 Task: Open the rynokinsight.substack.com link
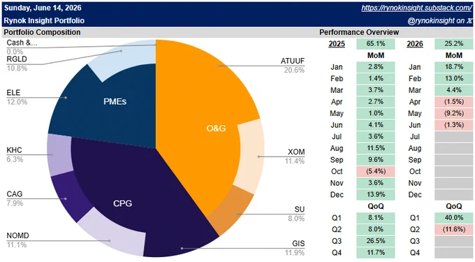coord(416,8)
